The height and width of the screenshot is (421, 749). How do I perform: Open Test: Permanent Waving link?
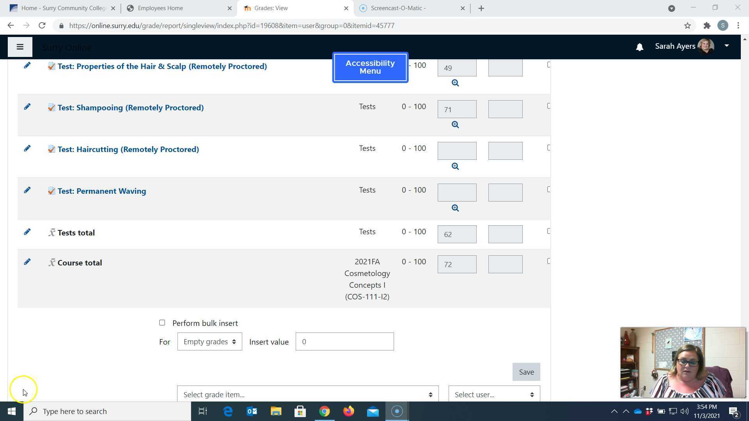[101, 191]
